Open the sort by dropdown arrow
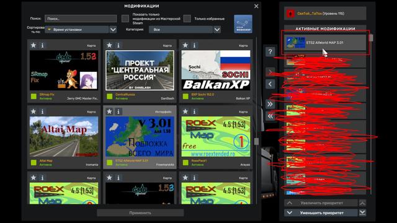The width and height of the screenshot is (397, 223). 113,30
